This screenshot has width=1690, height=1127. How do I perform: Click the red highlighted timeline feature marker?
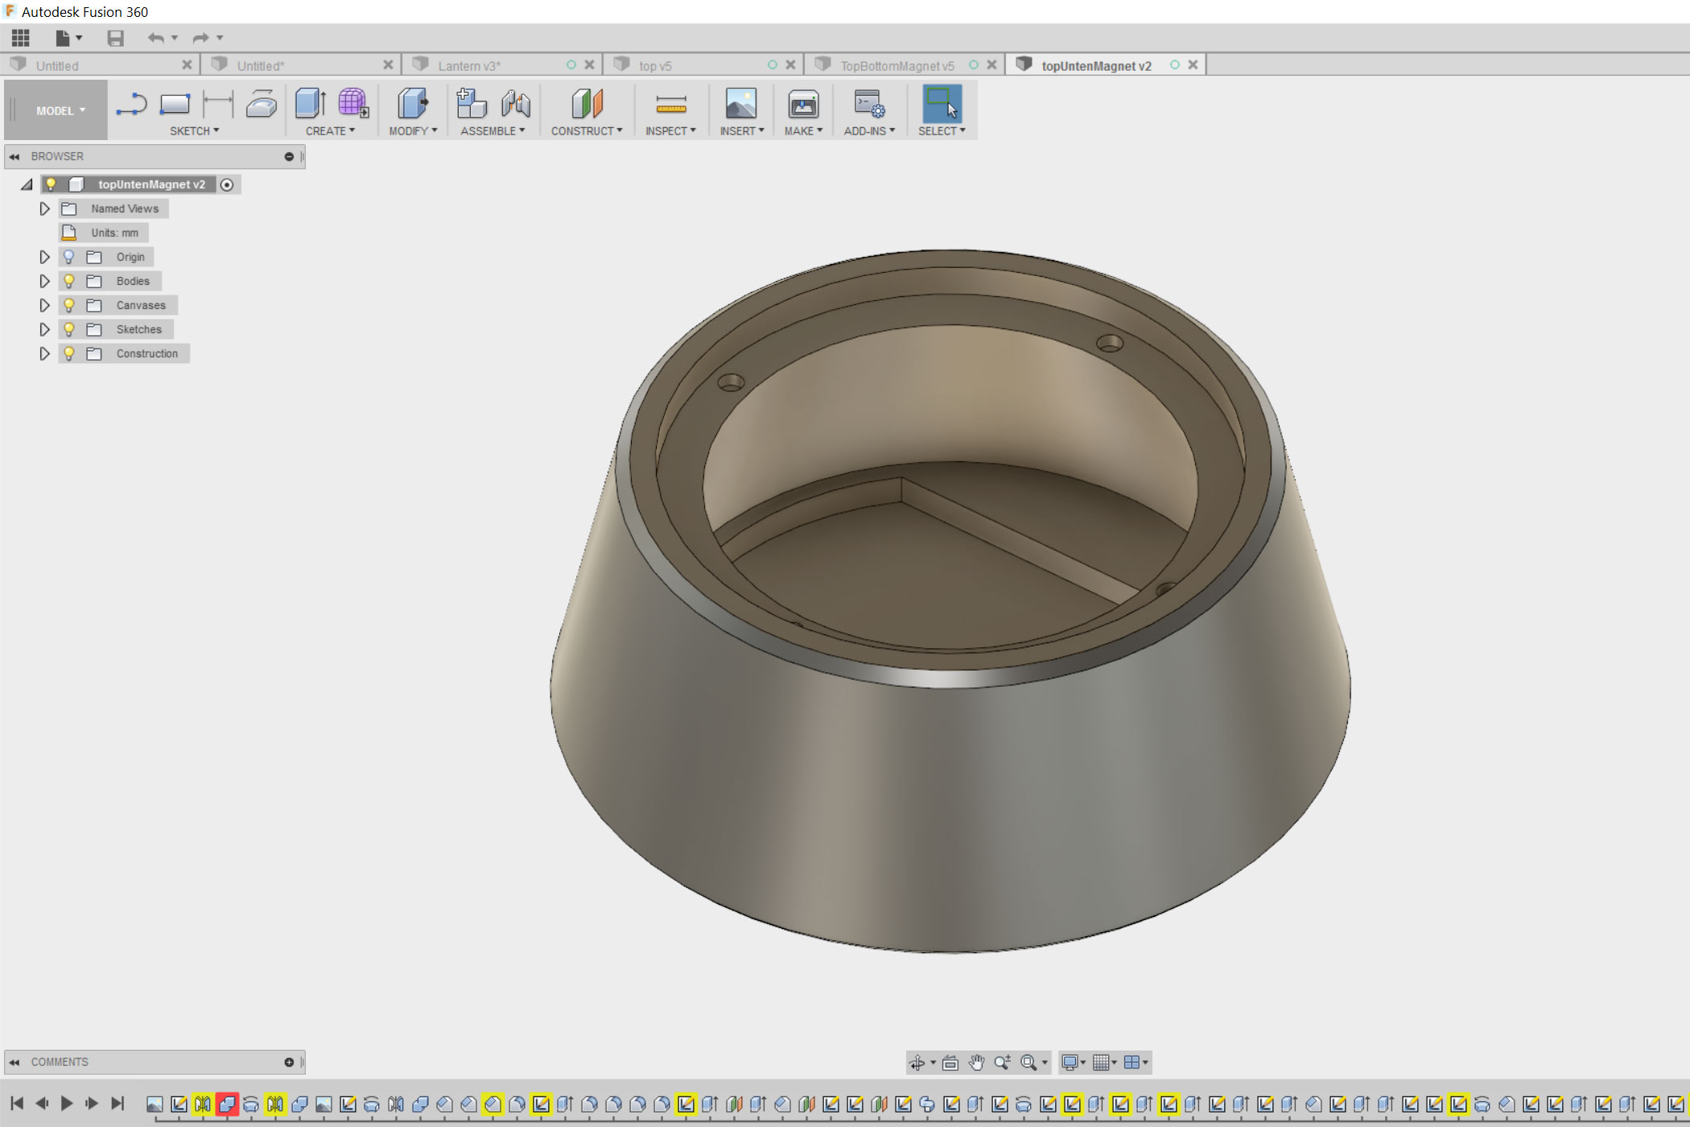coord(227,1104)
